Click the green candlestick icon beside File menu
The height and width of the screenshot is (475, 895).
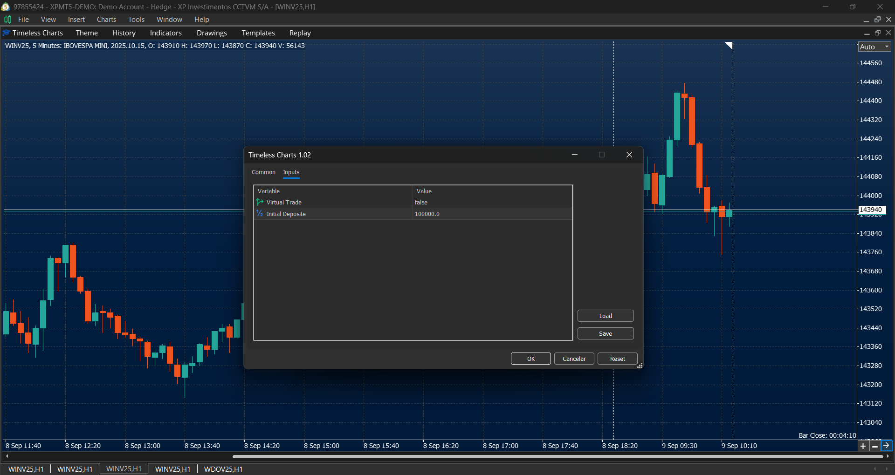click(x=7, y=19)
